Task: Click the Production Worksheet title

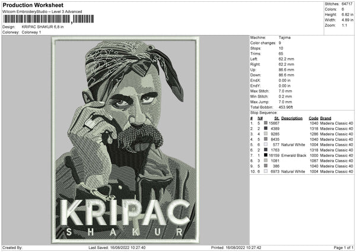Action: [x=33, y=5]
